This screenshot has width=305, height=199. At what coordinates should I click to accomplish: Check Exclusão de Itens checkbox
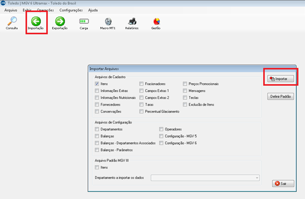pos(185,105)
